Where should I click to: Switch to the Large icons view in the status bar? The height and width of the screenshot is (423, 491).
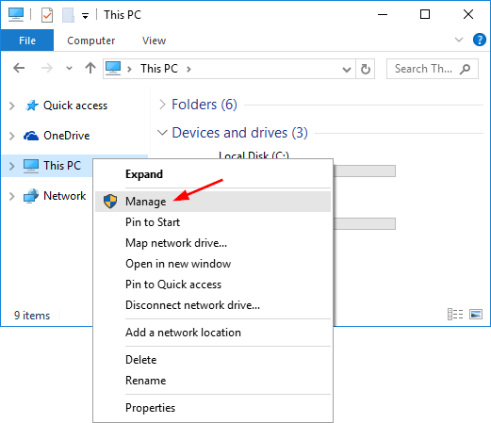[476, 314]
